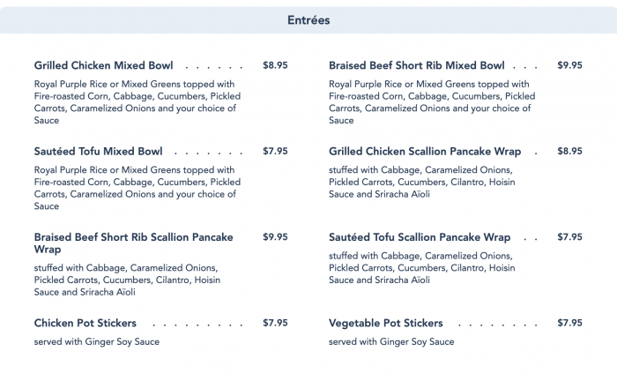Click Grilled Chicken Mixed Bowl ingredients description
This screenshot has width=617, height=381.
138,102
